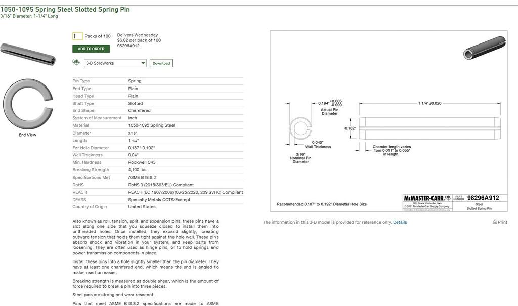Click the 'United States' country value
The width and height of the screenshot is (518, 306).
142,207
